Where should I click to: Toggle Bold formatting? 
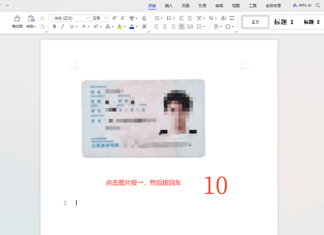pyautogui.click(x=54, y=27)
